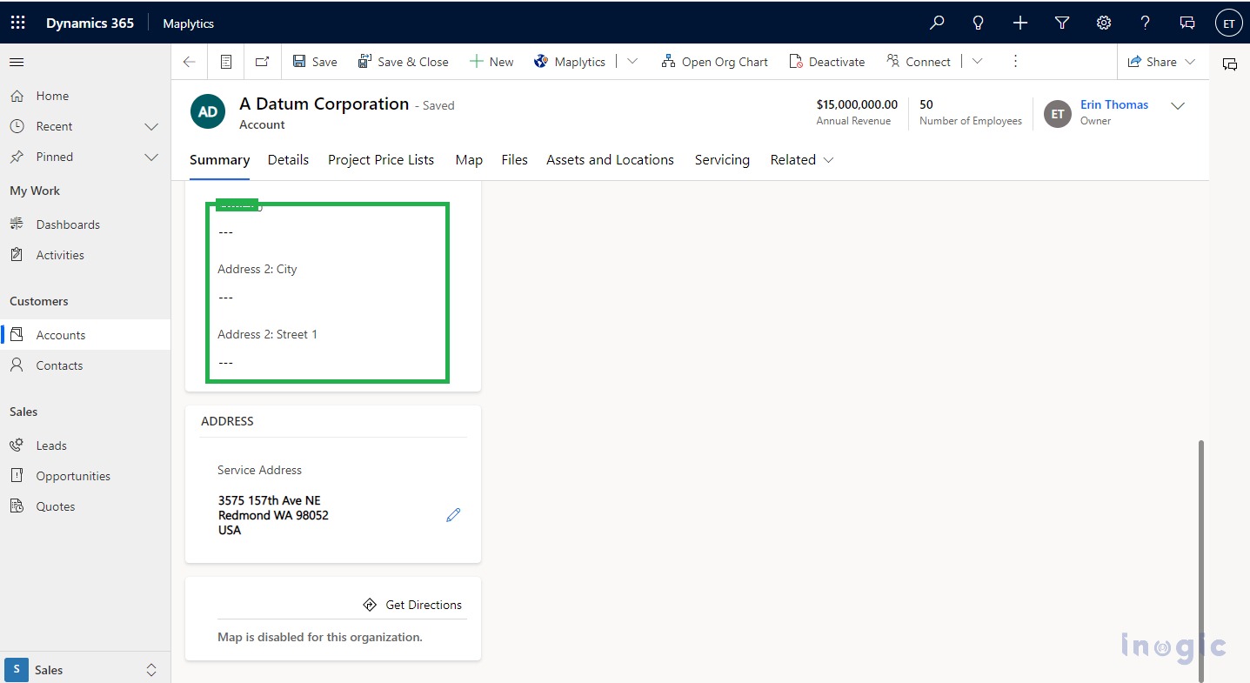This screenshot has height=683, width=1250.
Task: Edit the Service Address with pencil icon
Action: pos(453,515)
